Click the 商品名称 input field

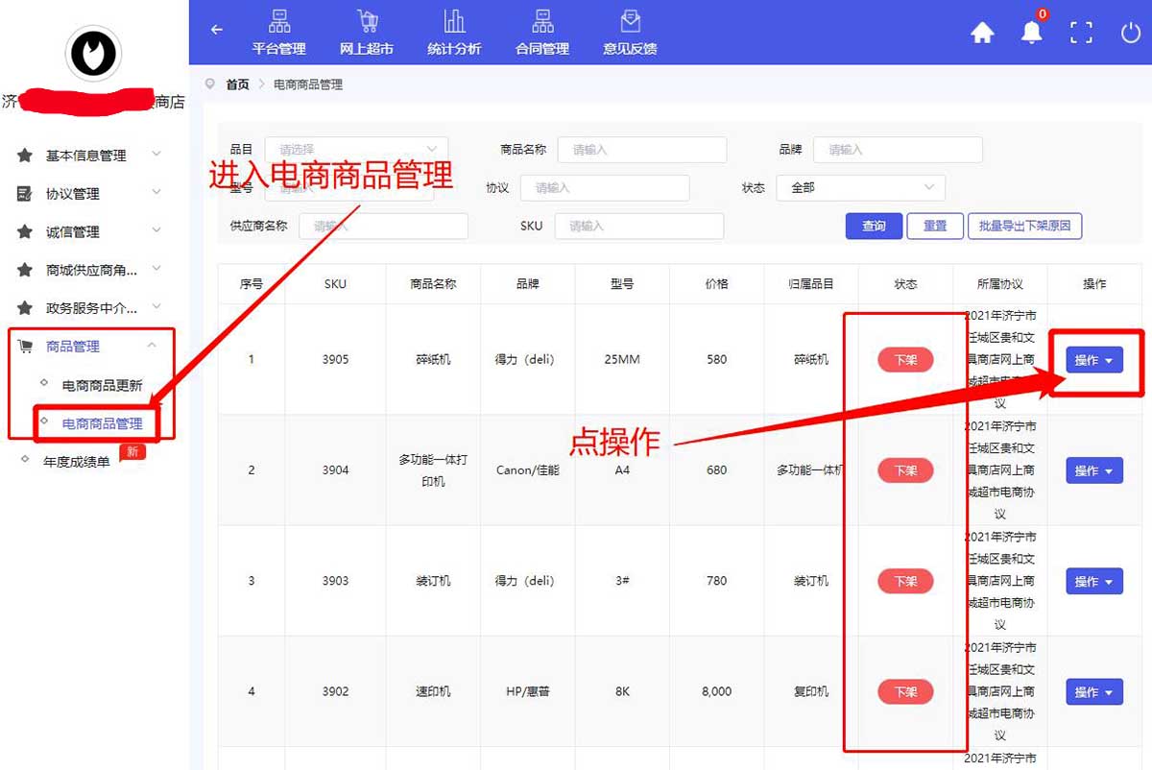coord(641,150)
